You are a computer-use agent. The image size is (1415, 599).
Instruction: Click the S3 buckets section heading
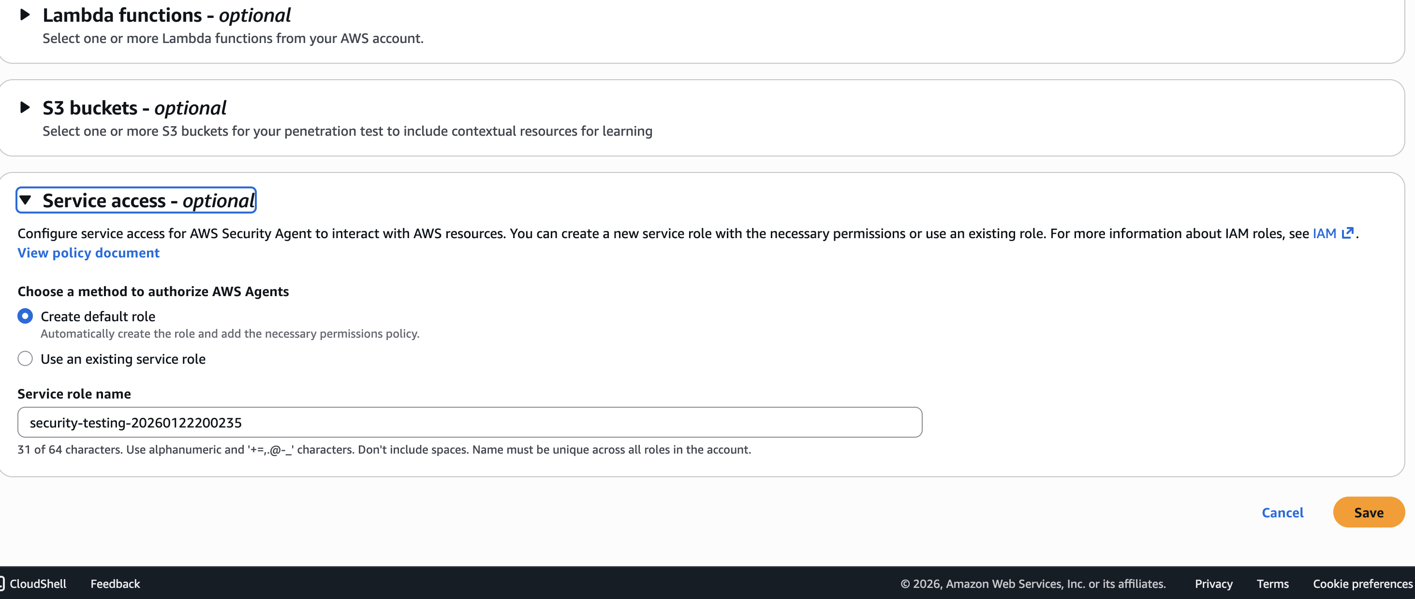click(134, 108)
